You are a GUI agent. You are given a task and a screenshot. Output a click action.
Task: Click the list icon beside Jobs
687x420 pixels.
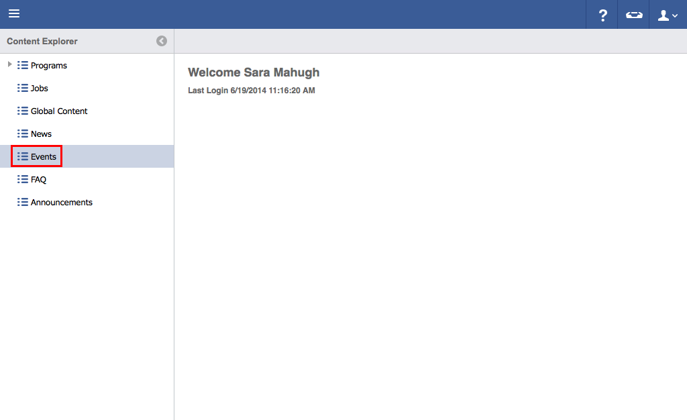click(x=23, y=89)
